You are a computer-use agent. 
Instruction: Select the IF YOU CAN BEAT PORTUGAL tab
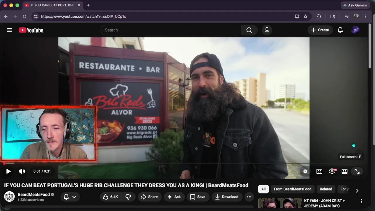pos(53,5)
